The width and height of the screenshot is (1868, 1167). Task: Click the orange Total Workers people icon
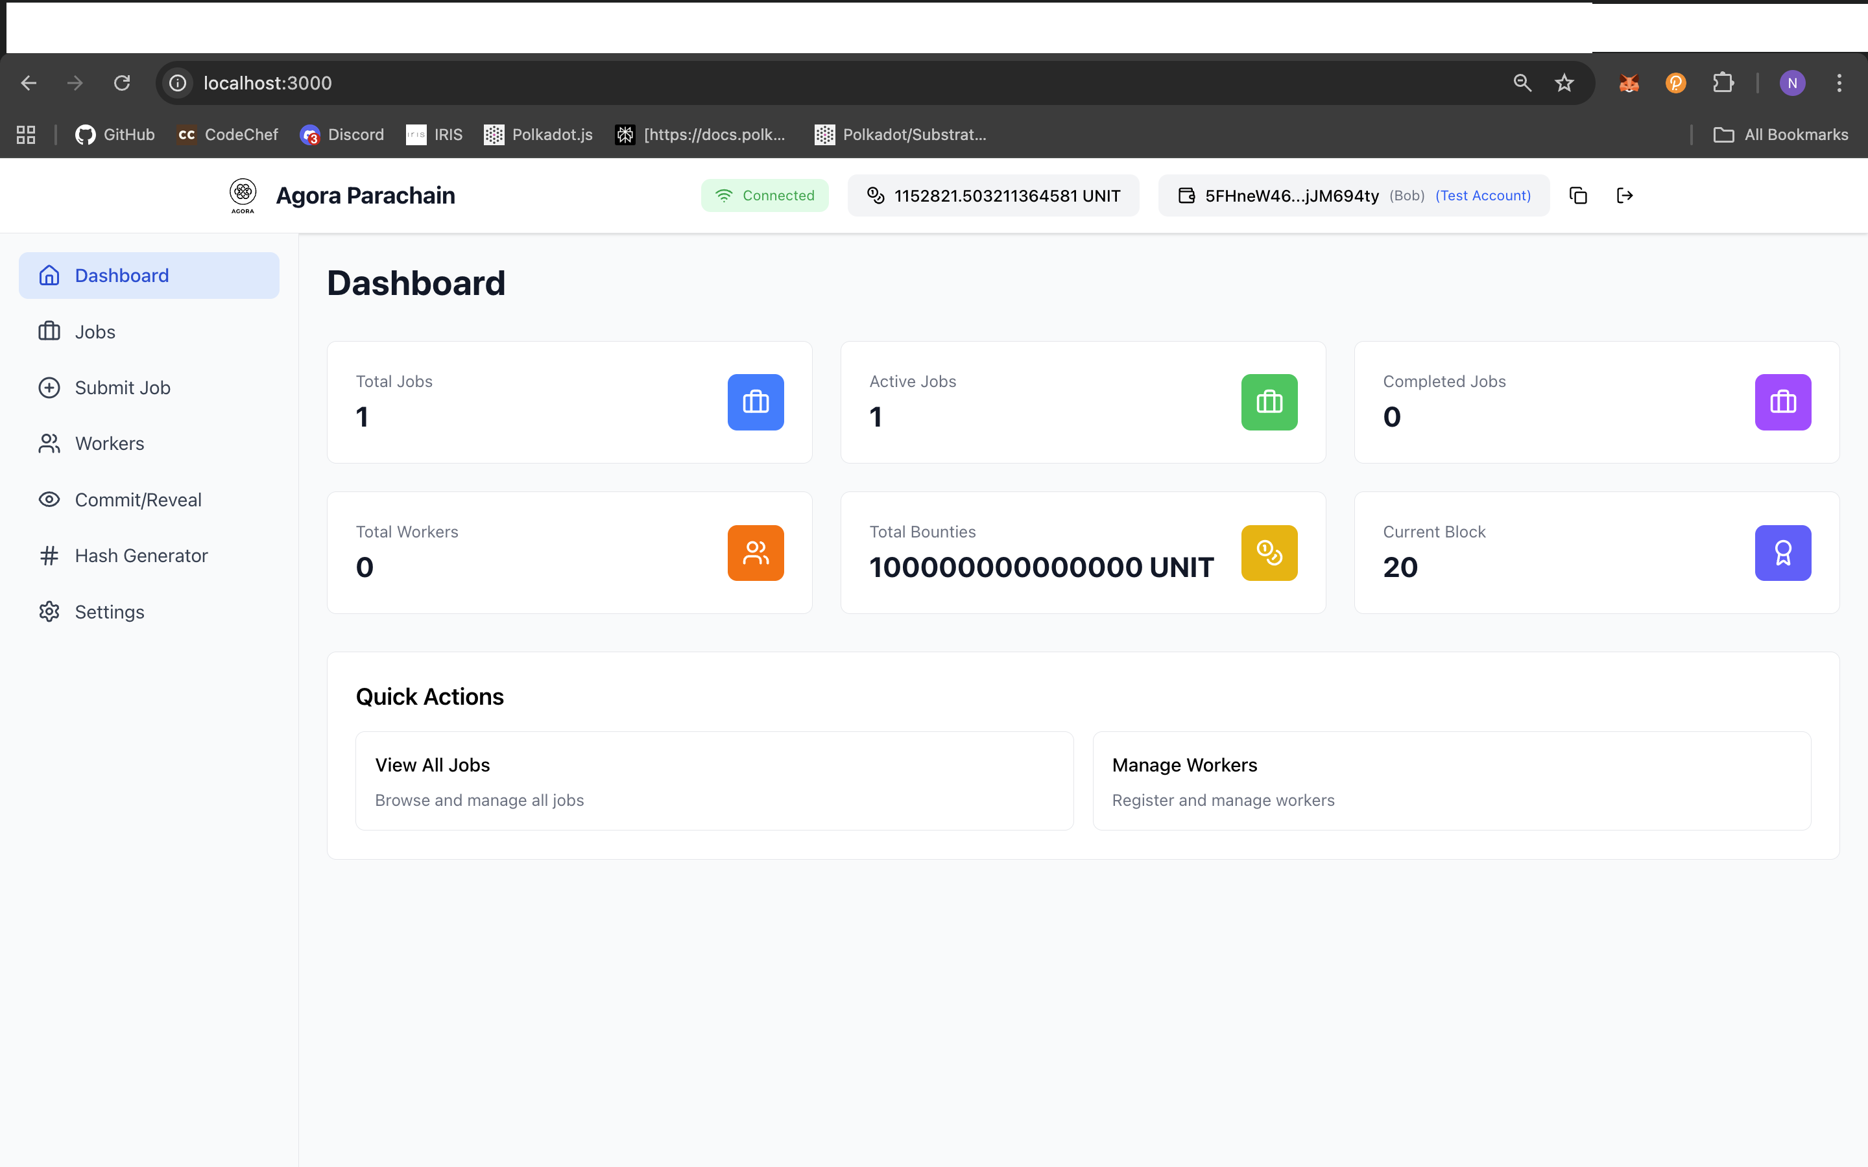pos(755,552)
